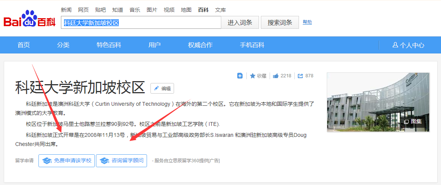The height and width of the screenshot is (185, 441).
Task: Open the 文库 link
Action: click(x=220, y=10)
